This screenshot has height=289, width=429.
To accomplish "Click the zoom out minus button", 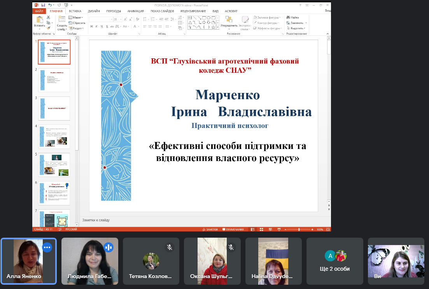I will click(x=285, y=229).
